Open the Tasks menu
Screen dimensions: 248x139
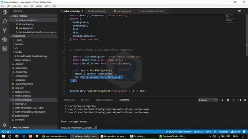46,6
